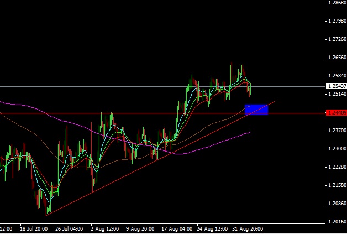The height and width of the screenshot is (234, 347).
Task: Click the 1.27260 price scale value
Action: [x=337, y=39]
